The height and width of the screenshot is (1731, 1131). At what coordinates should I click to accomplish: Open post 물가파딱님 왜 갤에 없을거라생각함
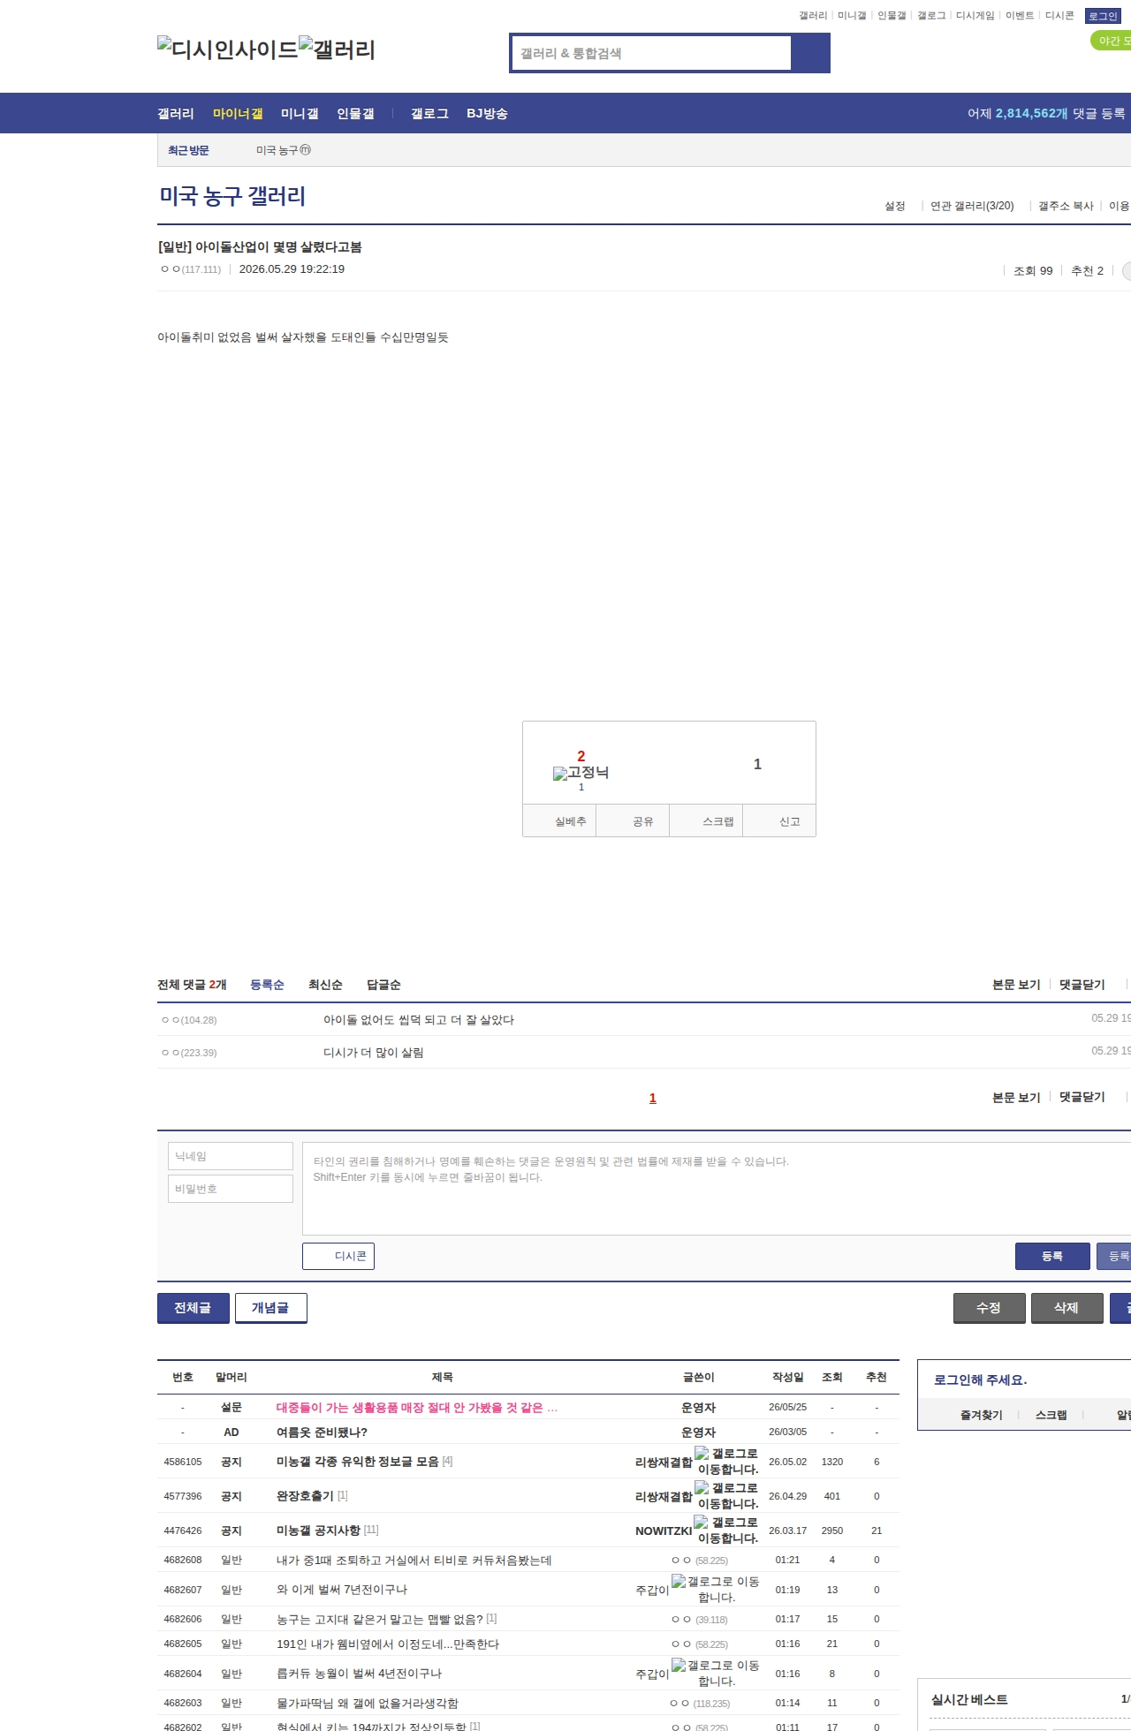tap(368, 1704)
